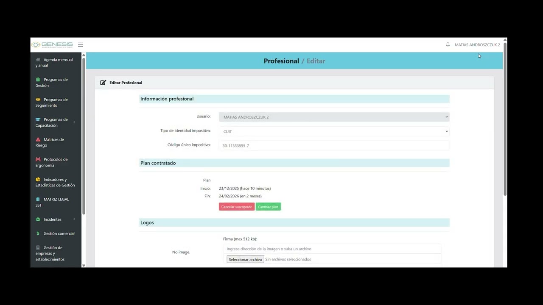This screenshot has height=305, width=543.
Task: Click the Genesis logo
Action: tap(53, 44)
